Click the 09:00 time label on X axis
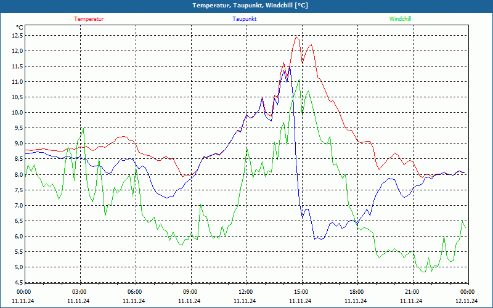Viewport: 493px width, 308px height. [190, 292]
